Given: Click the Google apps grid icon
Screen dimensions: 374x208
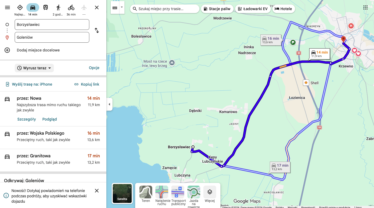Looking at the screenshot, I should tap(365, 7).
